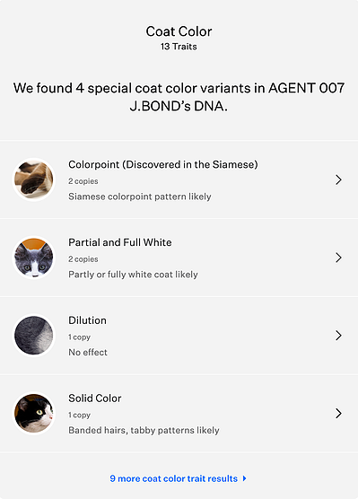Image resolution: width=358 pixels, height=499 pixels.
Task: Click the 13 Traits subtitle
Action: (179, 47)
